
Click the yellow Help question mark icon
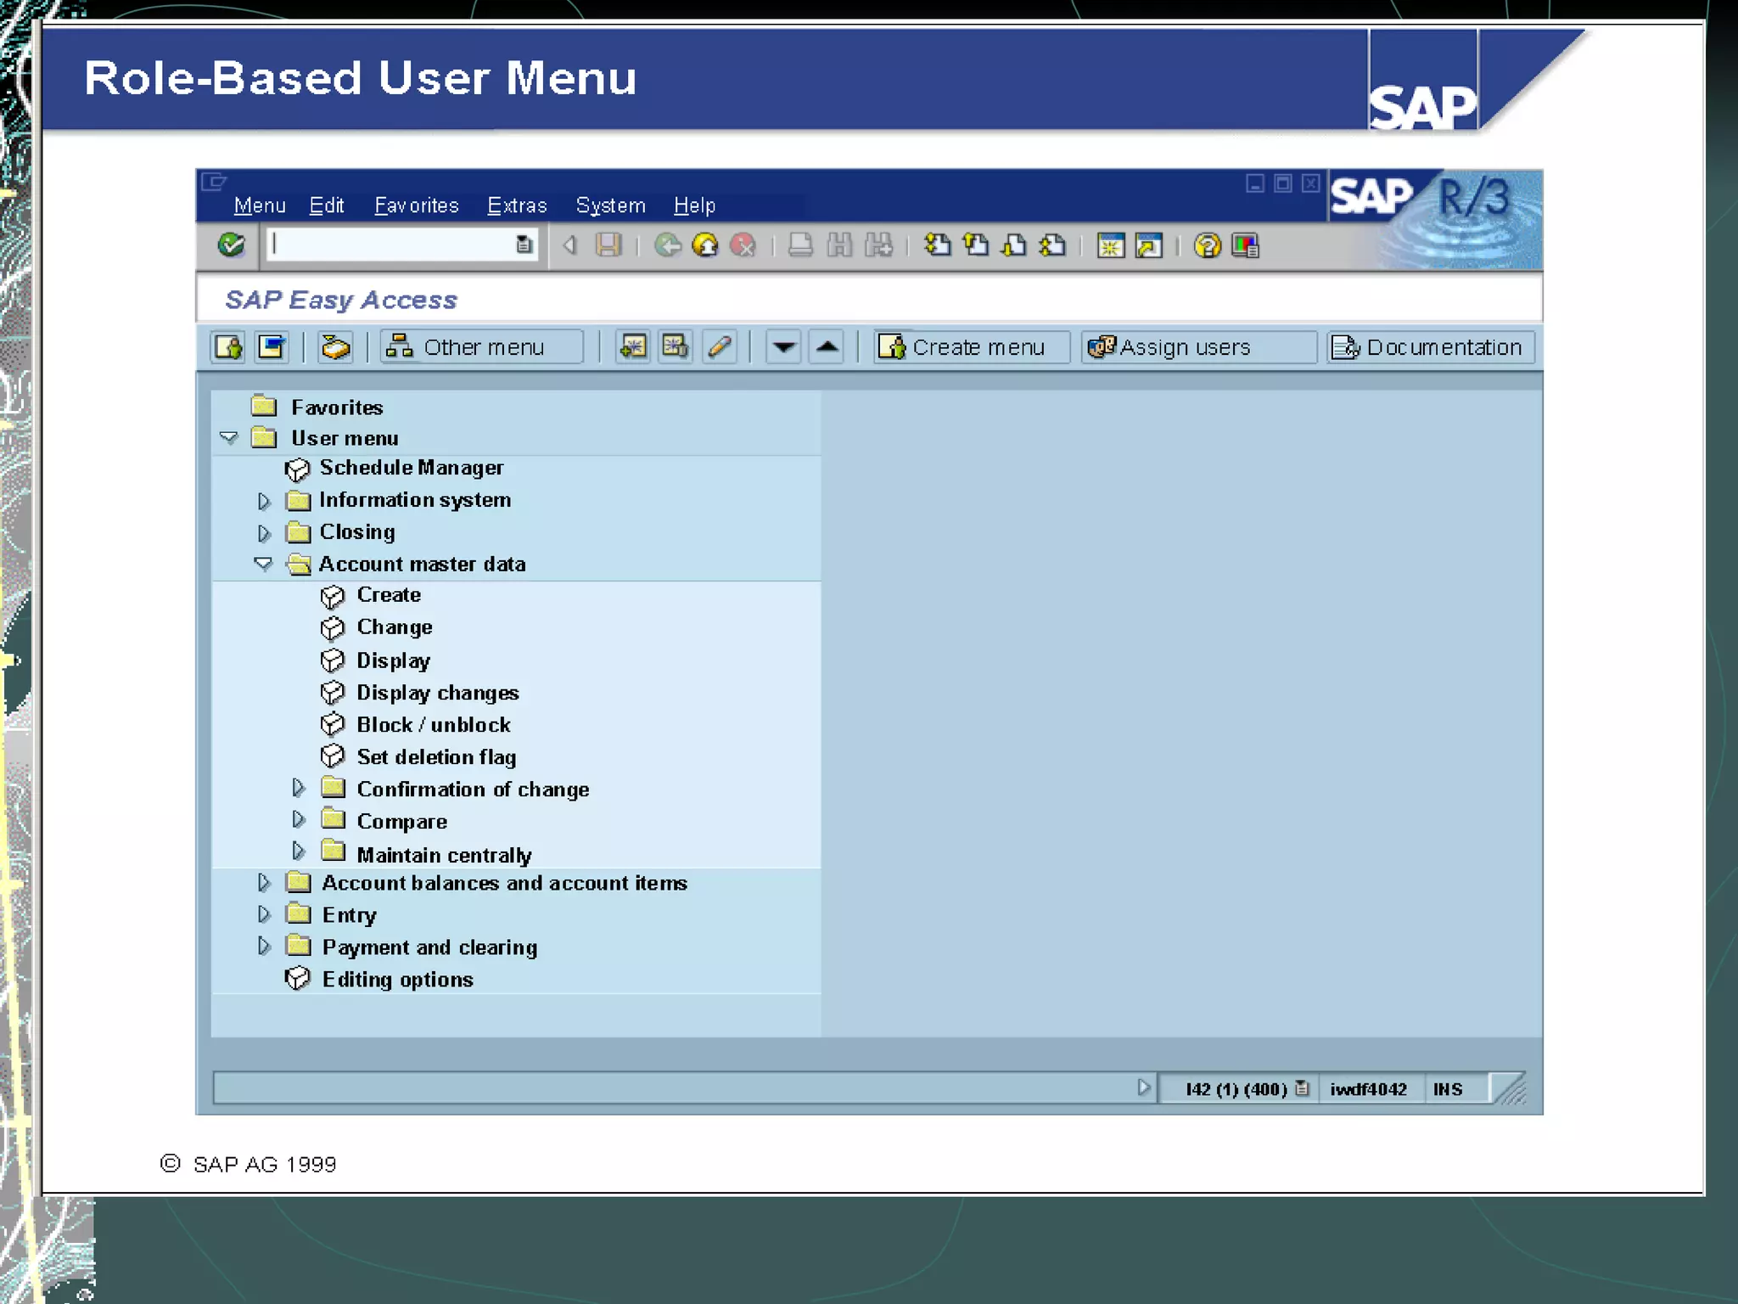(1207, 245)
